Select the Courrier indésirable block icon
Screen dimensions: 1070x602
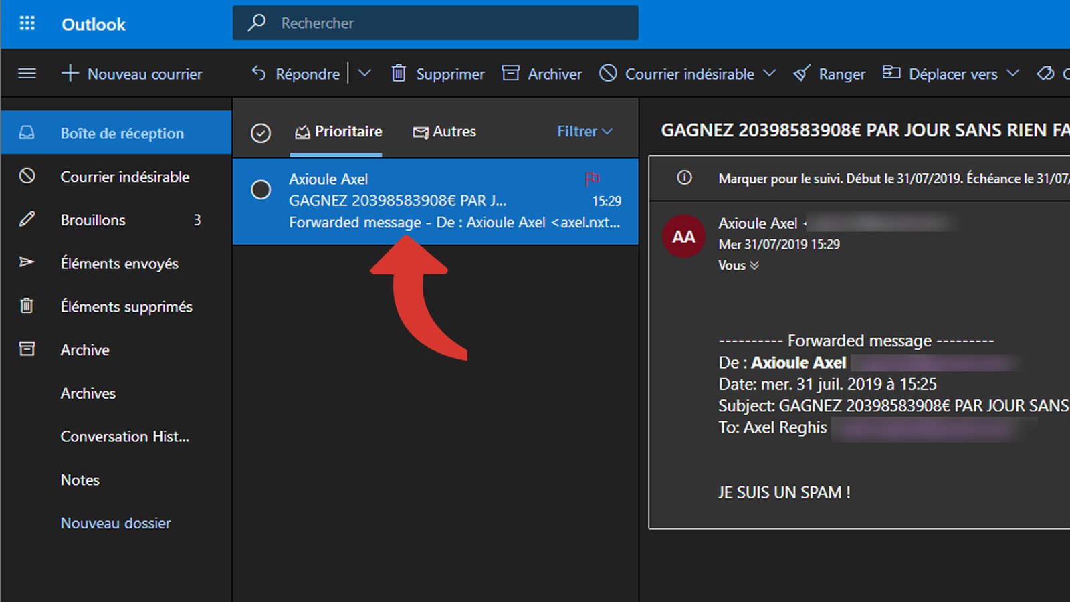[609, 74]
